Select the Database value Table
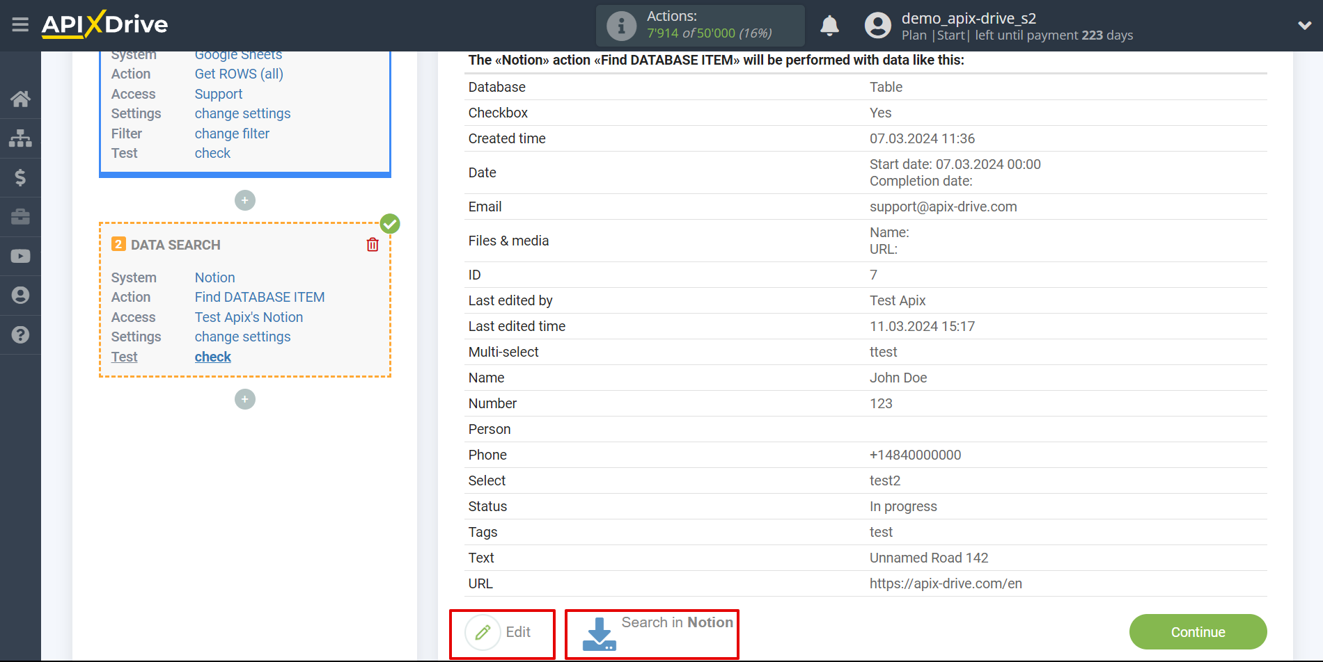The height and width of the screenshot is (662, 1323). [x=886, y=87]
